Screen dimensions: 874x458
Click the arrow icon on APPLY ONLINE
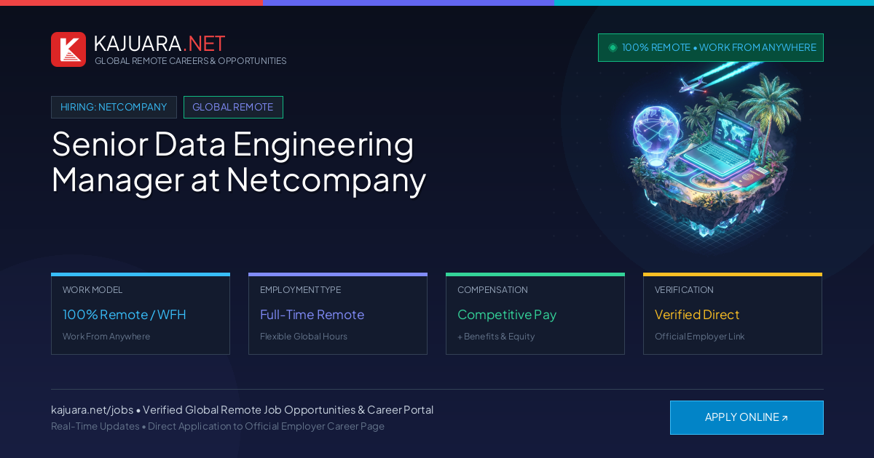pos(784,418)
